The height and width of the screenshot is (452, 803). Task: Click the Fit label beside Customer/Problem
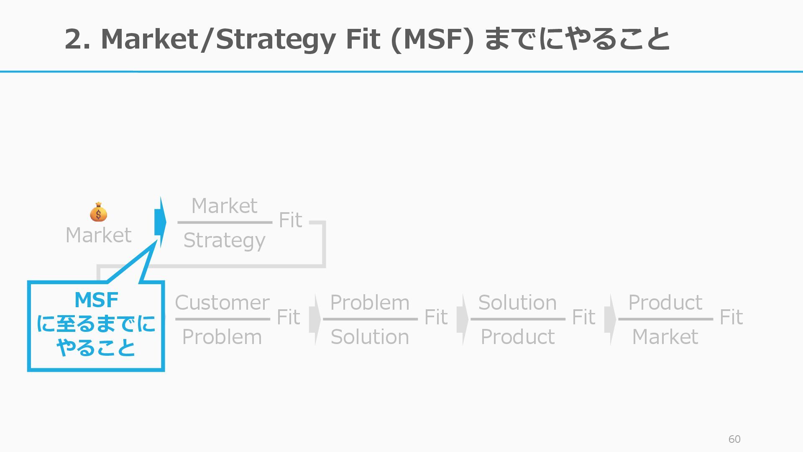pos(288,317)
